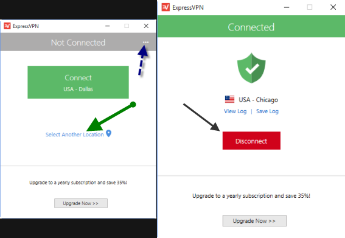This screenshot has height=238, width=345.
Task: Click Upgrade Now in the right window
Action: 254,220
